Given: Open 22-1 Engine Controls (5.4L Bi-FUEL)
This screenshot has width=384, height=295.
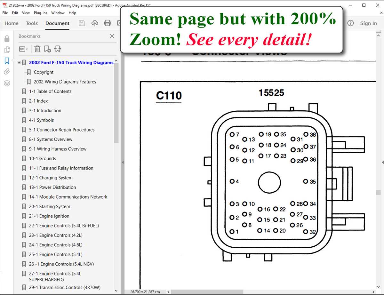Looking at the screenshot, I should 64,226.
